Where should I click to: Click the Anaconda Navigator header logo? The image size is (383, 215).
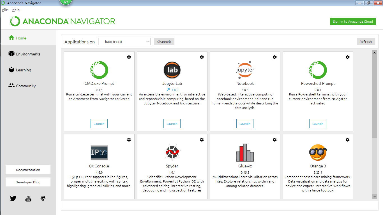point(63,21)
